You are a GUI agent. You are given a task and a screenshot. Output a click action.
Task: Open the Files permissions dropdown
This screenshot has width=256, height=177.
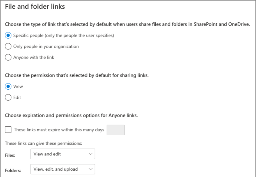coord(63,154)
